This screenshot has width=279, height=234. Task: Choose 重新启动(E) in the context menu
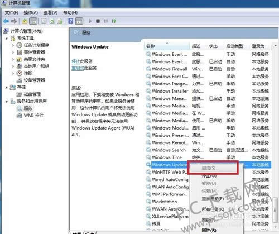pyautogui.click(x=213, y=199)
